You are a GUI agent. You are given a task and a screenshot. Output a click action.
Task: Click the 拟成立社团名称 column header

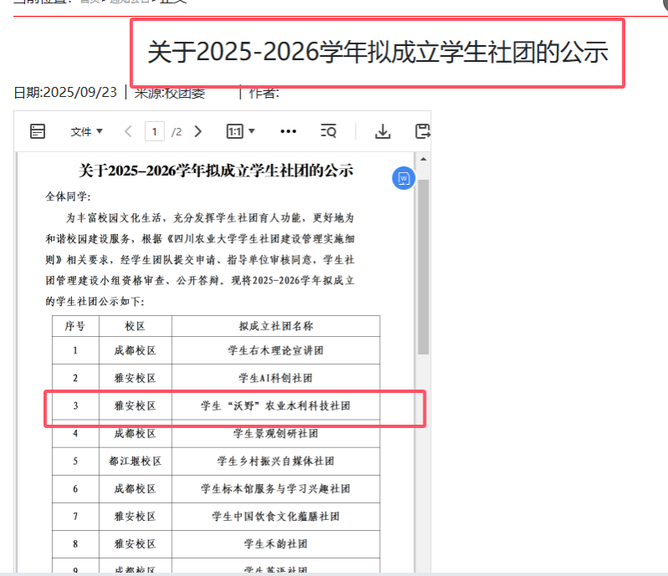pyautogui.click(x=275, y=326)
